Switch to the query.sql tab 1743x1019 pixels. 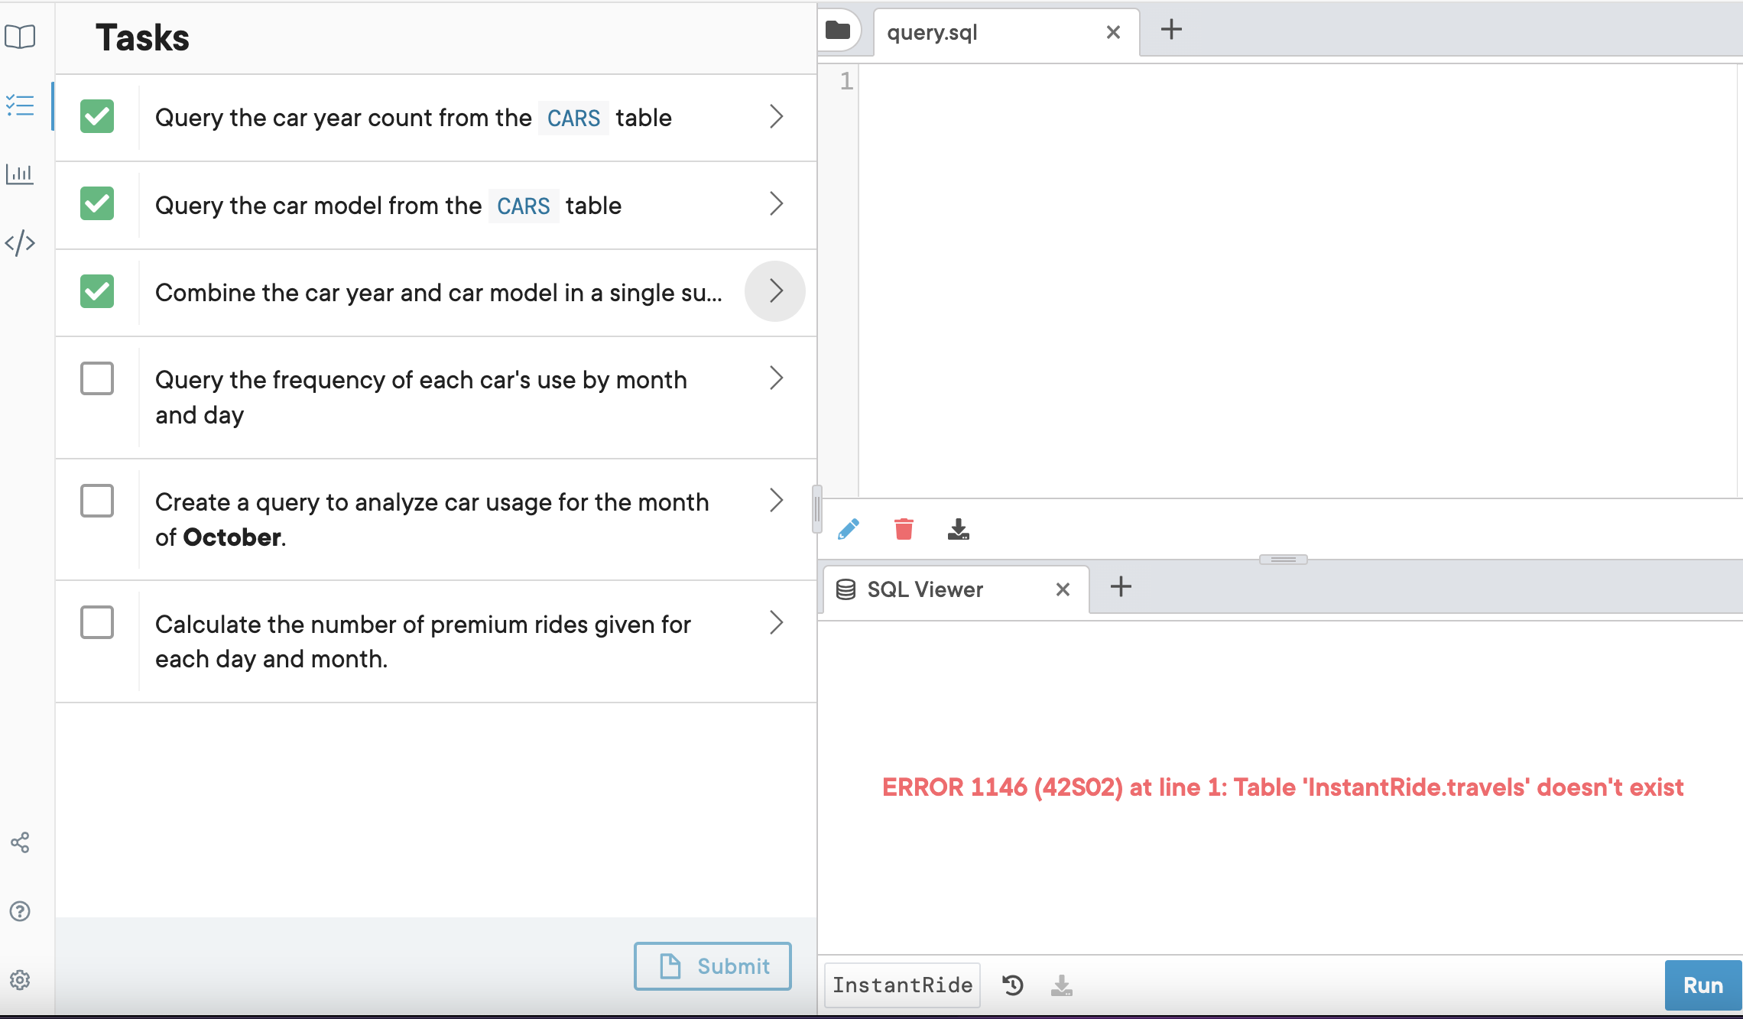point(932,32)
